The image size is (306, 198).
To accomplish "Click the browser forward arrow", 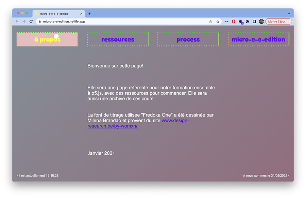I will [x=24, y=21].
